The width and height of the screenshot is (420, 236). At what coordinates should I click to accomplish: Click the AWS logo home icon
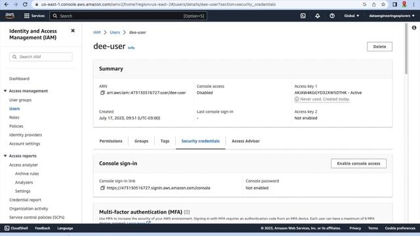[x=10, y=16]
